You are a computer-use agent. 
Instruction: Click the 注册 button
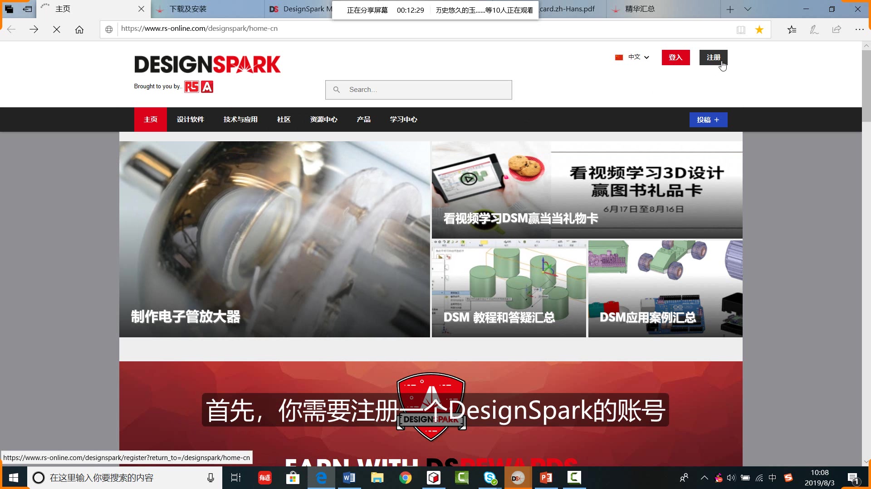(x=713, y=58)
